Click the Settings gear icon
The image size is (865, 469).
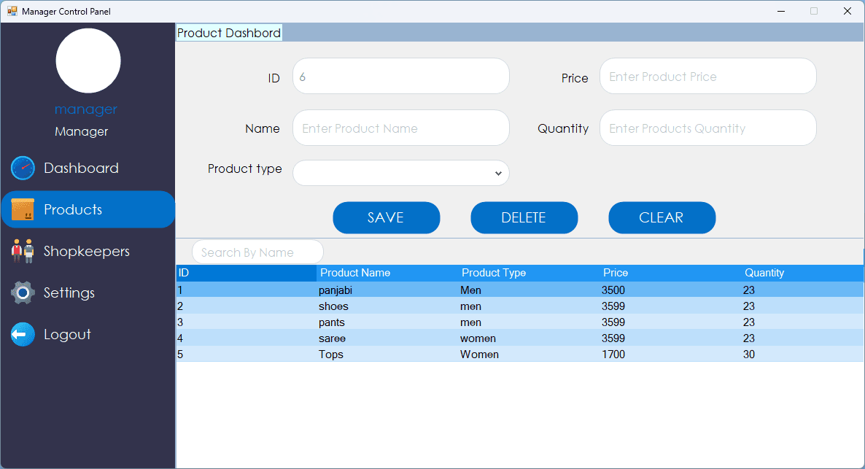coord(23,292)
